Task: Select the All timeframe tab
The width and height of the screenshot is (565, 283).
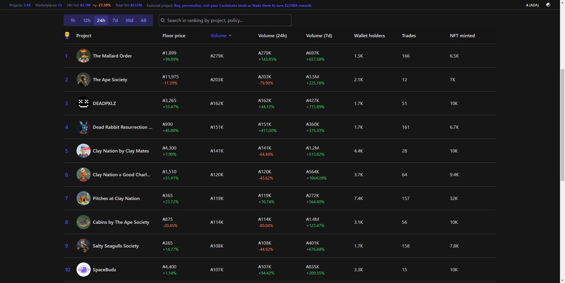Action: 144,20
